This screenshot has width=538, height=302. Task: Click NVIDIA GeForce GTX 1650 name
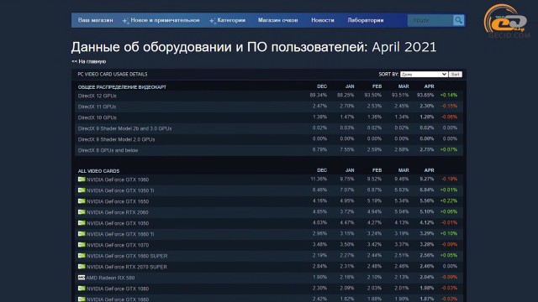click(x=118, y=201)
